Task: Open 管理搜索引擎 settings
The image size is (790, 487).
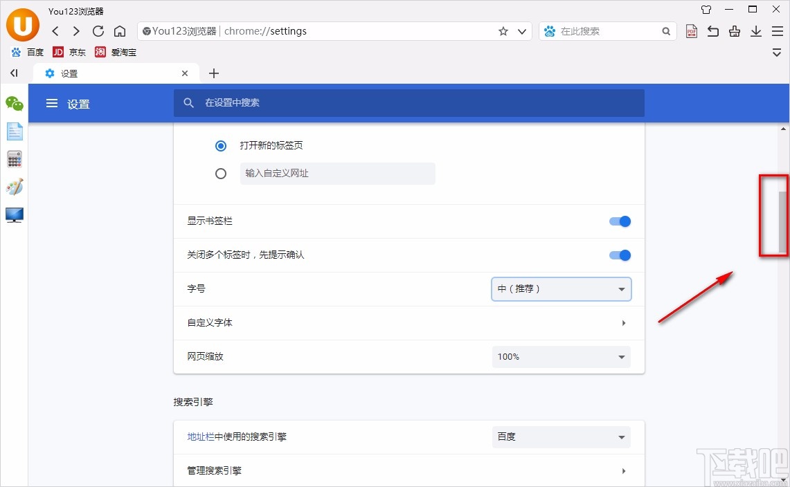Action: (409, 470)
